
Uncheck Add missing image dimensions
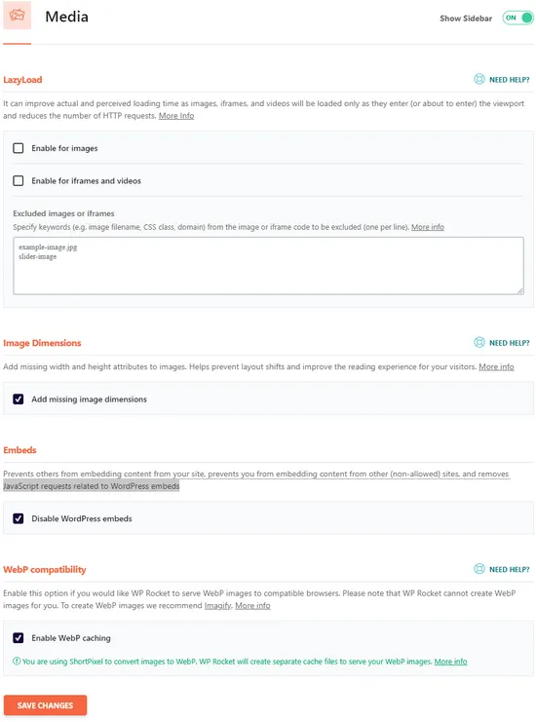tap(19, 399)
